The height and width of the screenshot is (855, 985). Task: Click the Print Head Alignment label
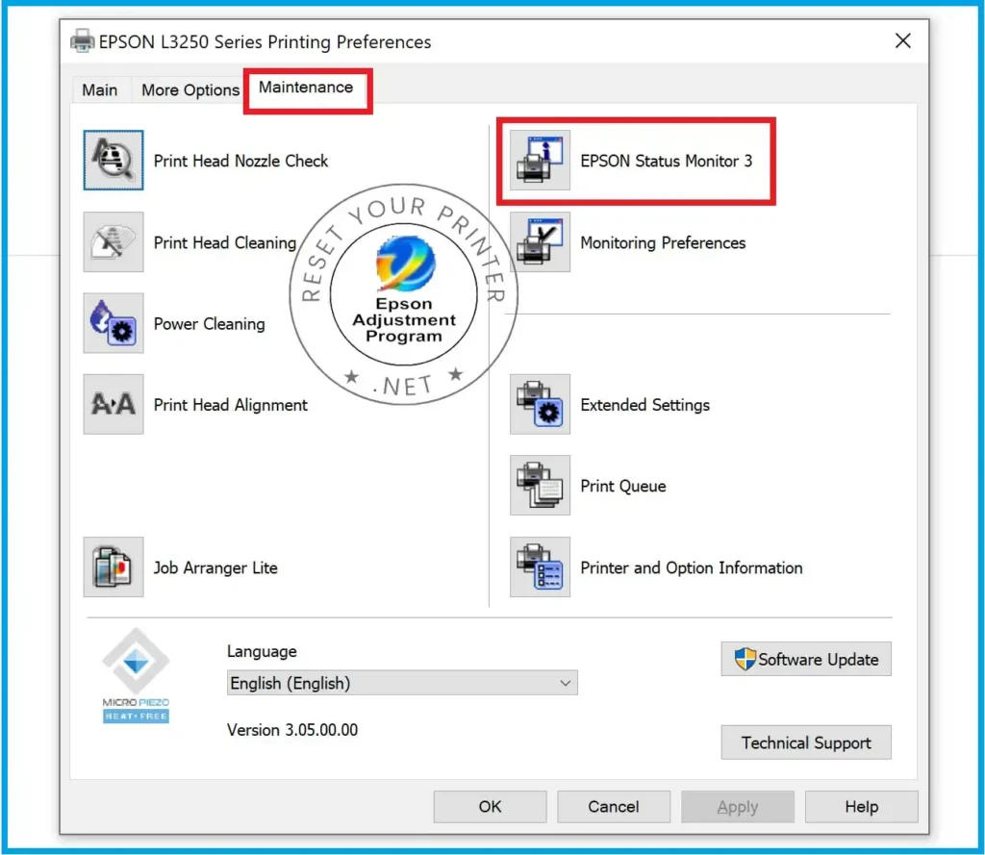[x=231, y=405]
